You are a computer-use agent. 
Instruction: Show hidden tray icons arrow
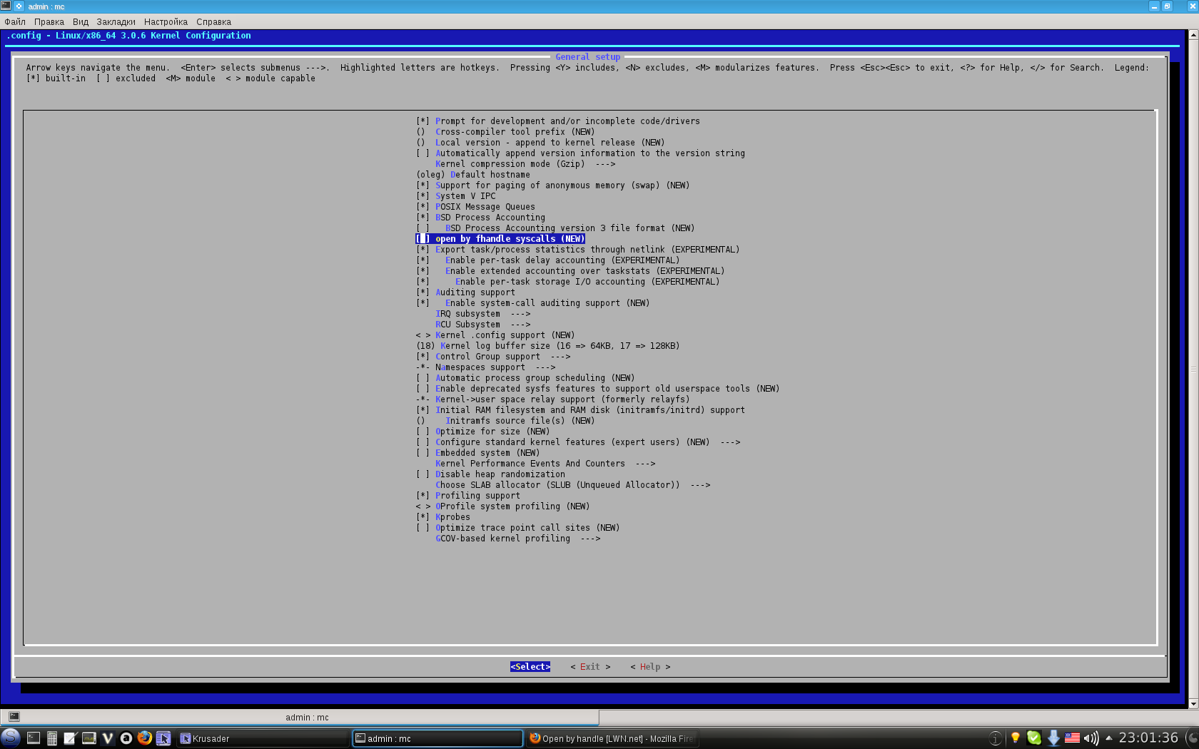pos(1108,738)
